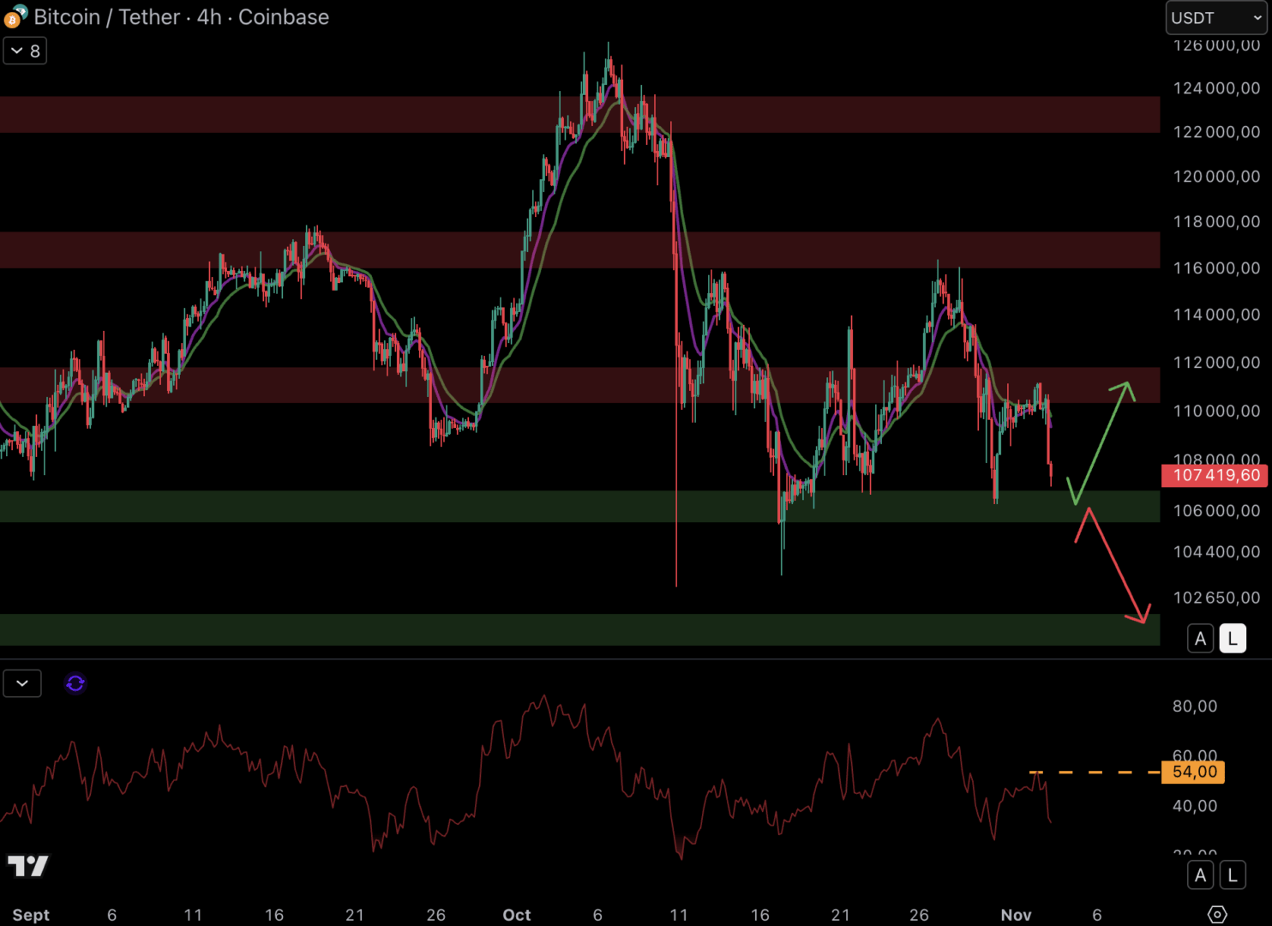This screenshot has width=1272, height=926.
Task: Click the chevron icon inside the candle counter button
Action: (x=15, y=51)
